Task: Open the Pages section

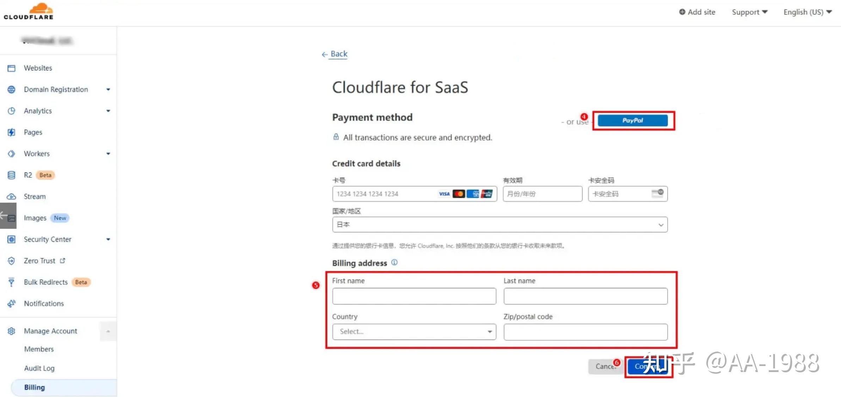Action: point(11,132)
